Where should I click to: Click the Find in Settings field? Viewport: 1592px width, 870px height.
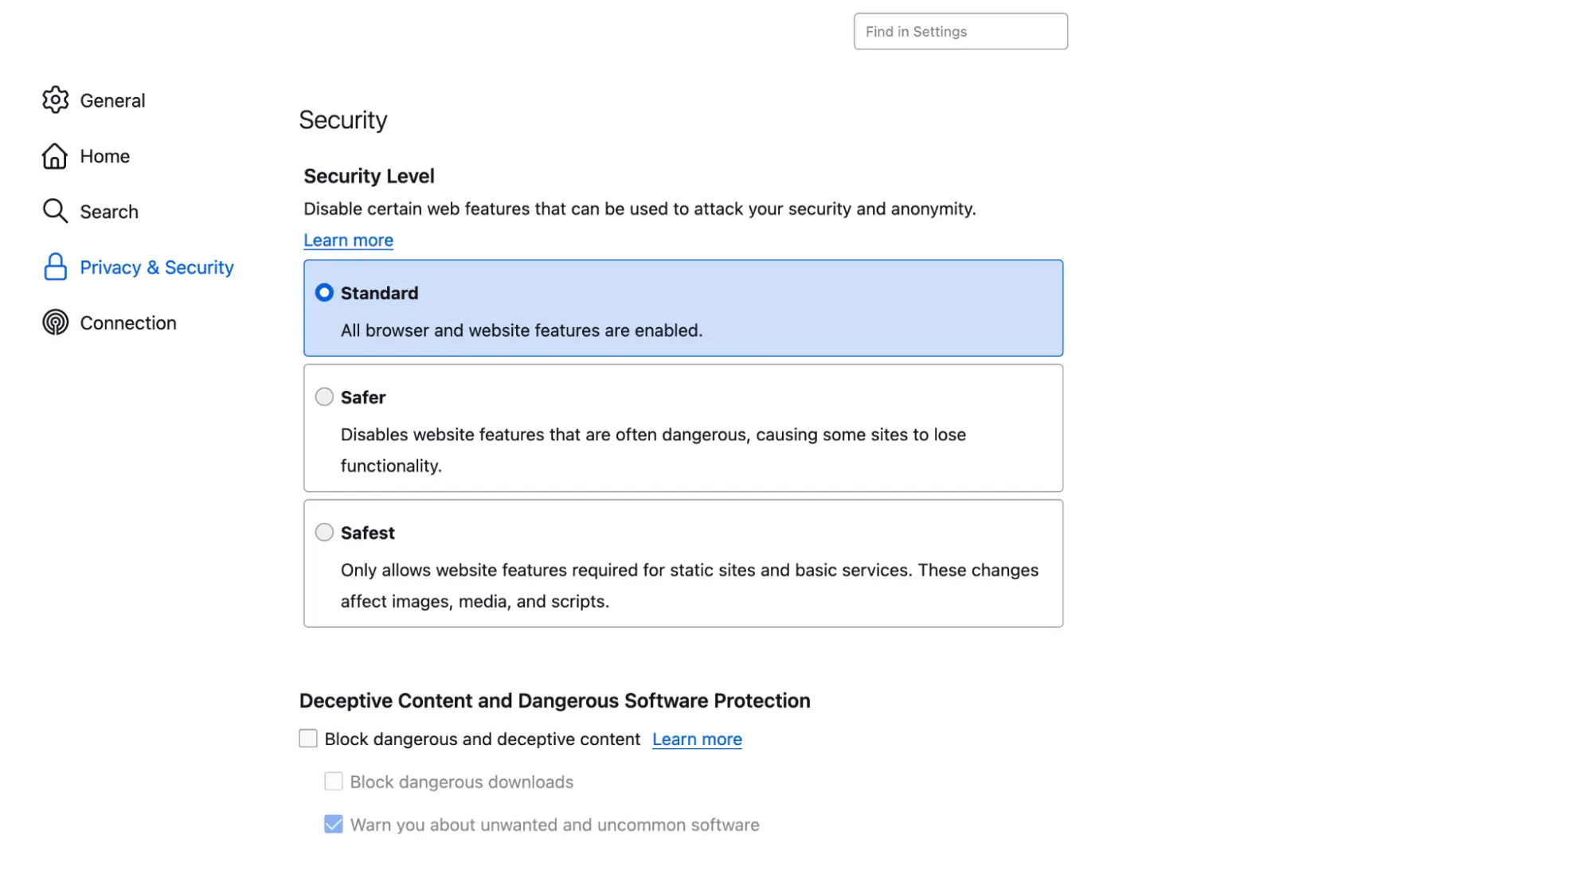pos(960,32)
